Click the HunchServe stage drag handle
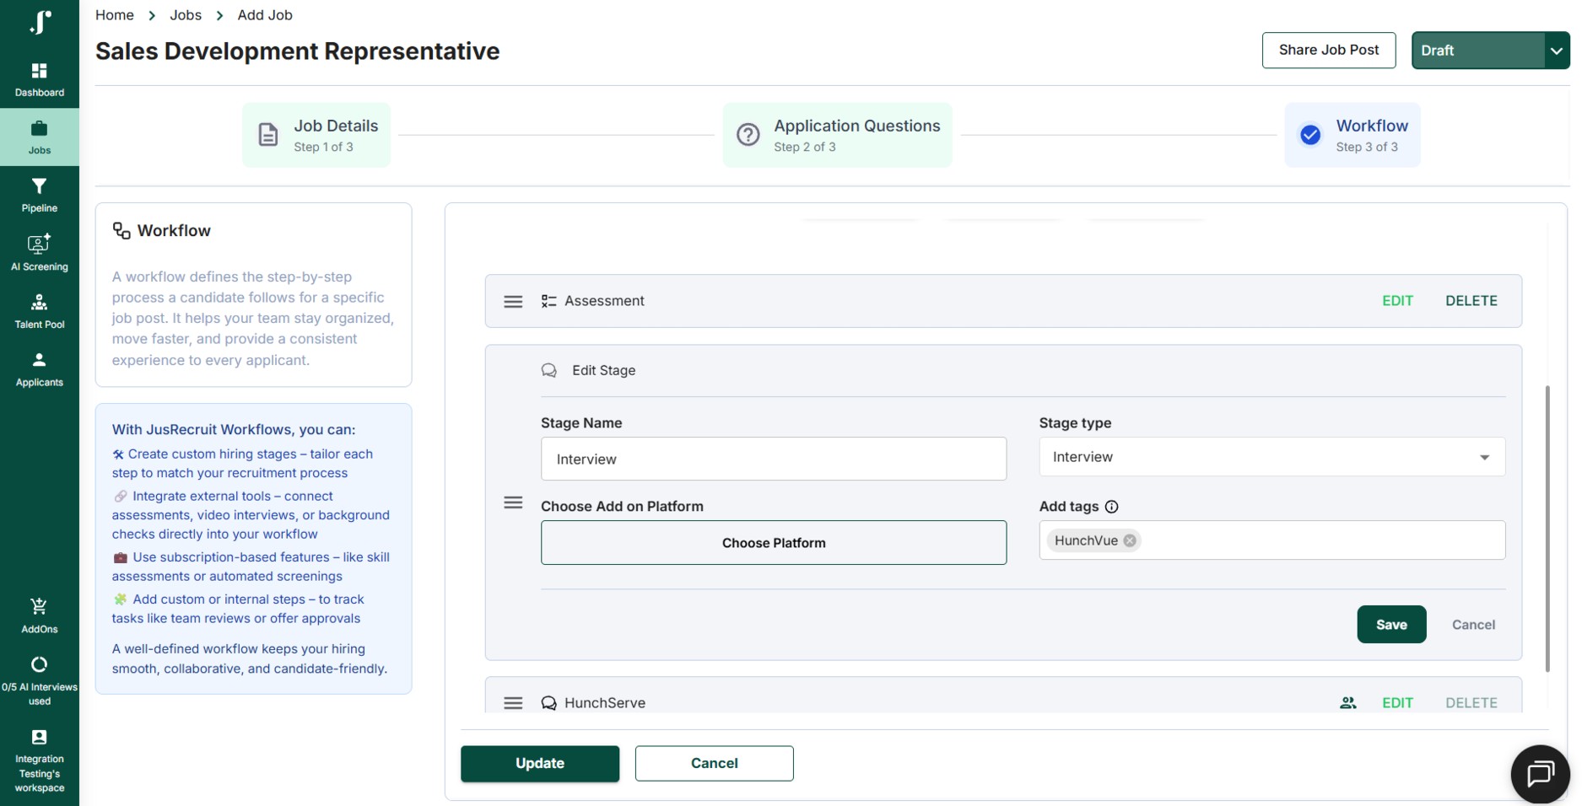The height and width of the screenshot is (806, 1582). 513,703
